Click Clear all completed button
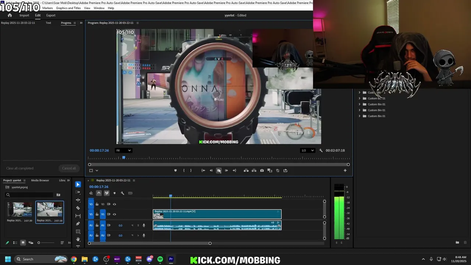This screenshot has width=471, height=265. [x=20, y=168]
